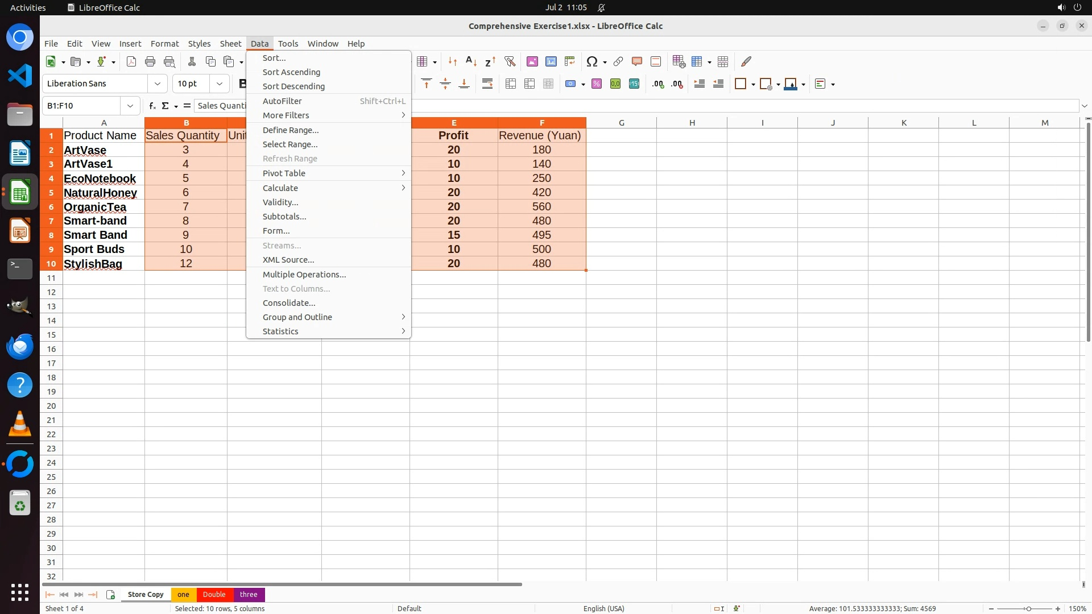Click the Sort Ascending toolbar icon

(471, 61)
